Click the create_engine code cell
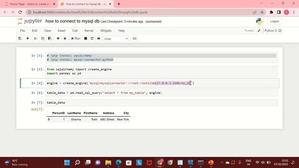 (161, 83)
